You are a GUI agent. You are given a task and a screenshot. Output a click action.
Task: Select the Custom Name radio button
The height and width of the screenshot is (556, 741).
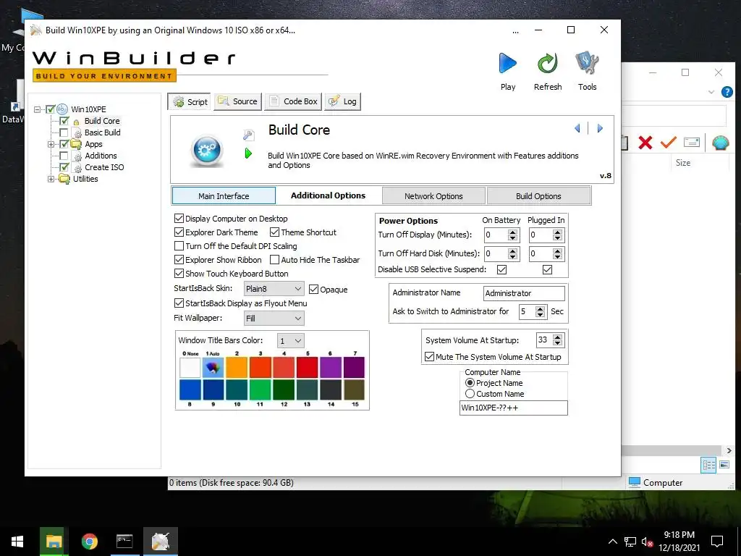(x=470, y=394)
